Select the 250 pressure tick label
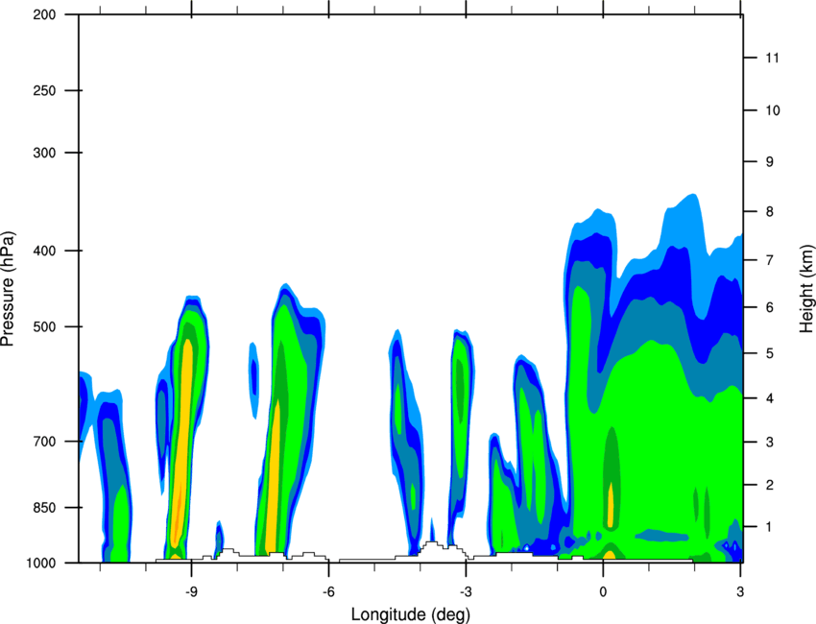The width and height of the screenshot is (816, 624). pos(44,90)
